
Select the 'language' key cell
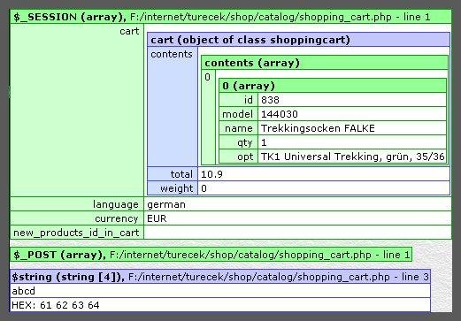tap(77, 204)
